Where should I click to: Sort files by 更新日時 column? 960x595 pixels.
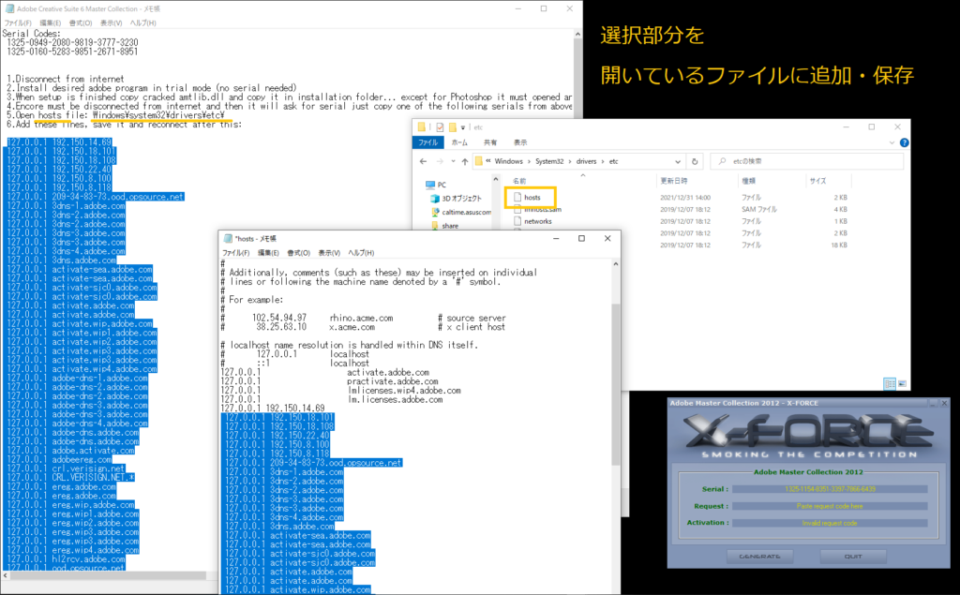pos(673,181)
